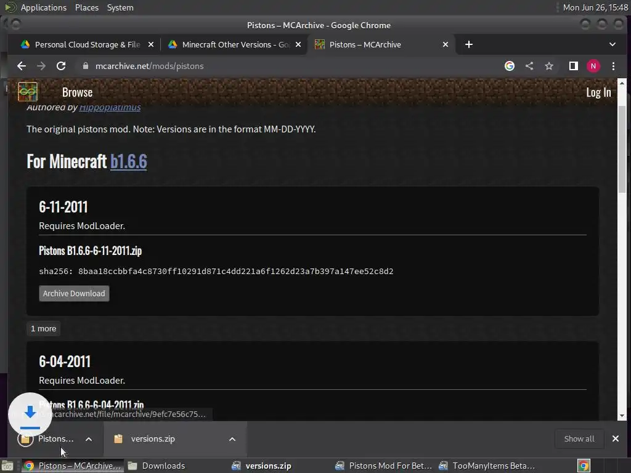
Task: Open the profile N avatar
Action: (593, 66)
